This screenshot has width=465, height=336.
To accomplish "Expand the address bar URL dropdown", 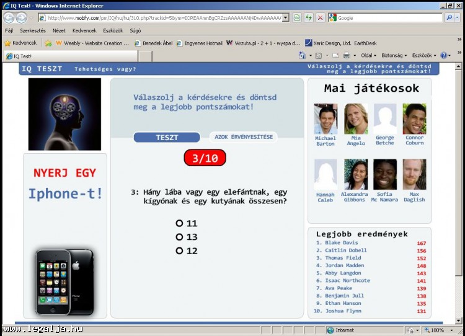I will [286, 18].
